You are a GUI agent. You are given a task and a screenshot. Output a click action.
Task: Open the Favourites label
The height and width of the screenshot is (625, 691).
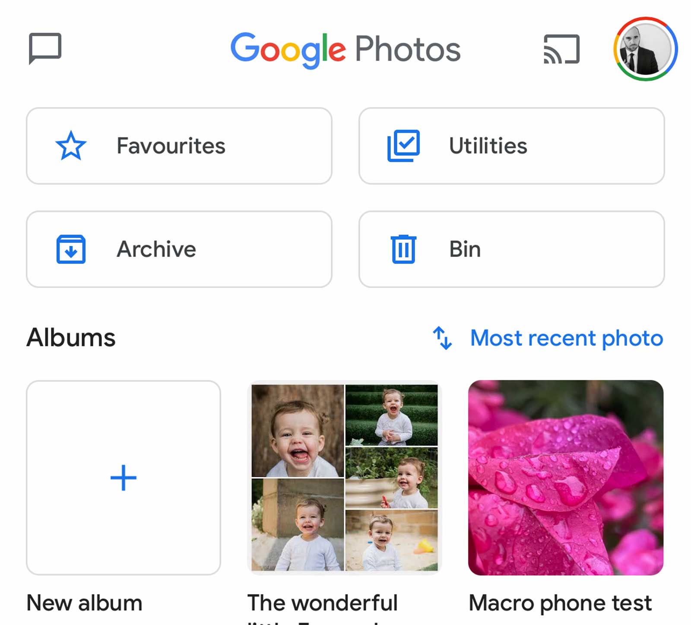pyautogui.click(x=171, y=146)
